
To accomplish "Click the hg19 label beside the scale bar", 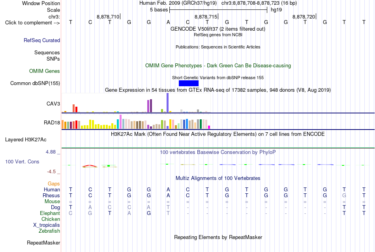I will [x=276, y=10].
